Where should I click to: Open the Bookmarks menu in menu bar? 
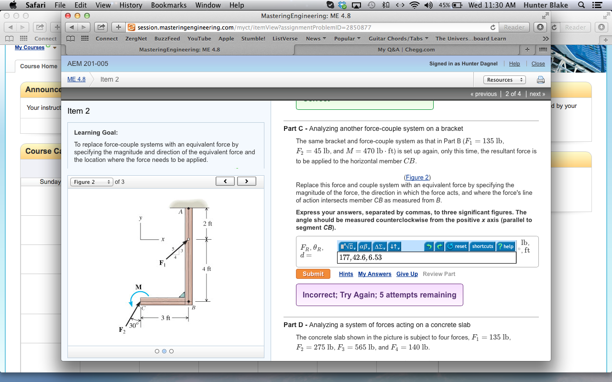pyautogui.click(x=168, y=5)
